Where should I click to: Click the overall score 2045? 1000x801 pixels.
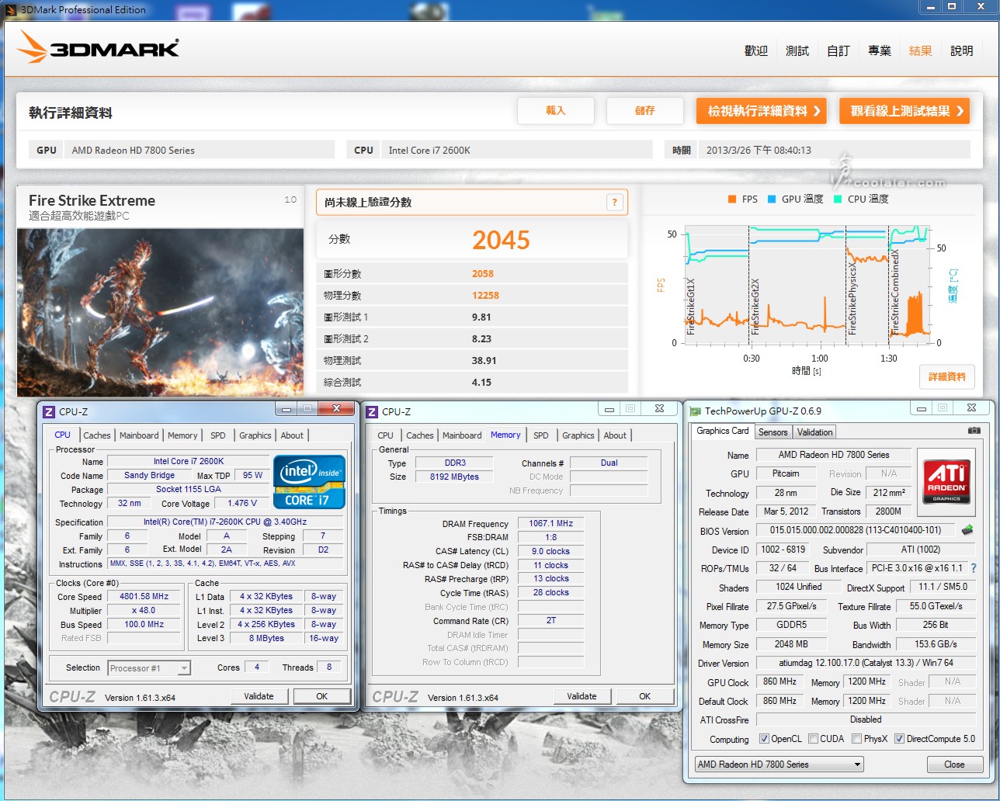tap(501, 241)
